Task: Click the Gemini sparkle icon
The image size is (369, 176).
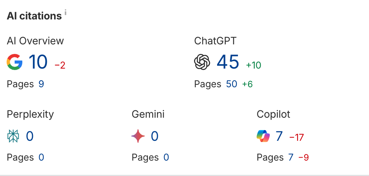Action: pos(138,136)
